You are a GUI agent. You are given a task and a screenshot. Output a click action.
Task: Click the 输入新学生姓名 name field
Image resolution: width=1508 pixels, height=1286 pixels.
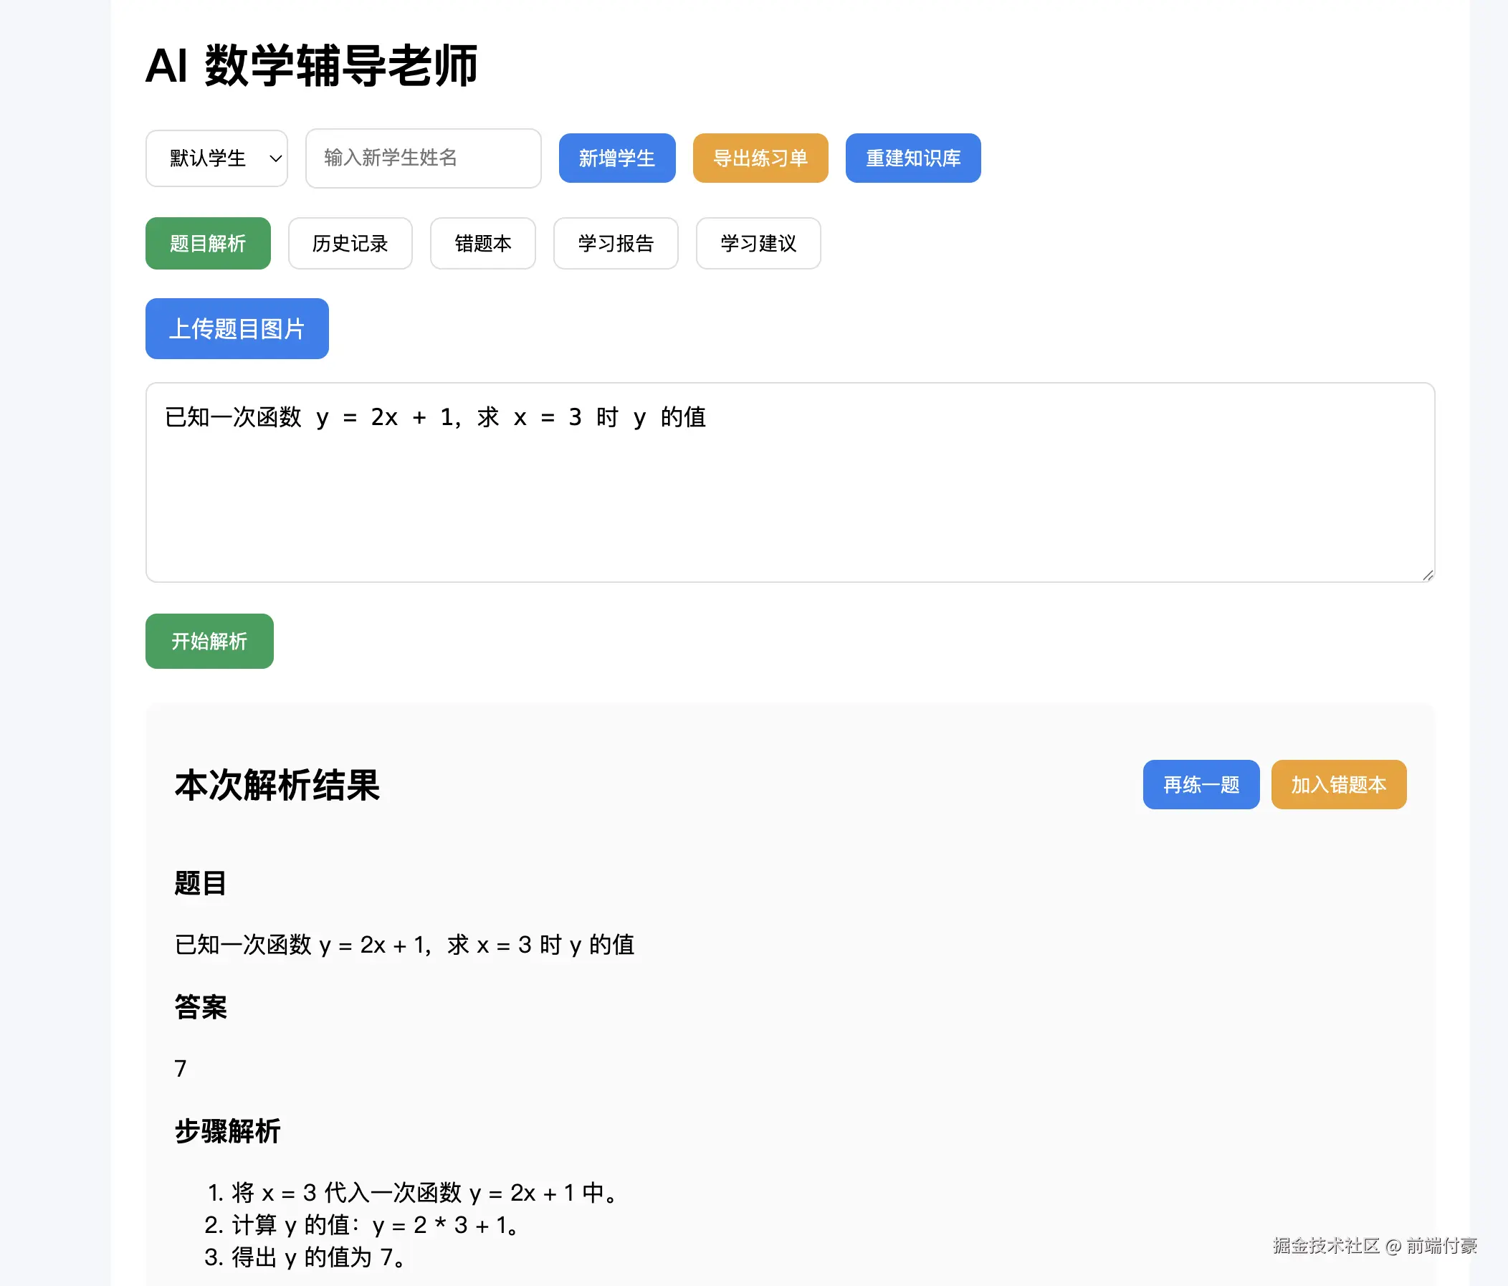point(423,158)
